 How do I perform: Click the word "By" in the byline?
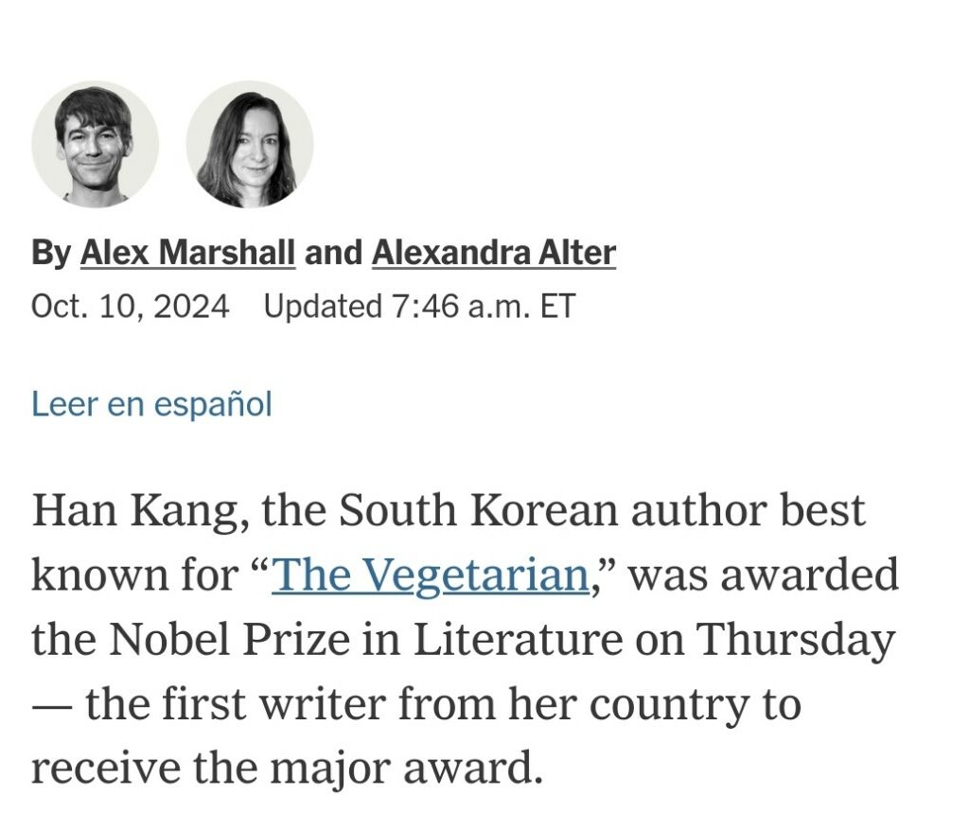[x=51, y=253]
